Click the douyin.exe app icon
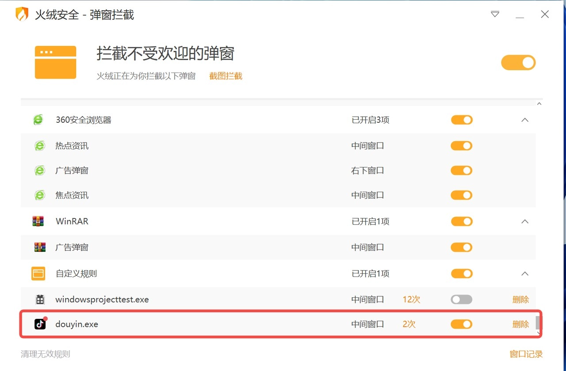This screenshot has height=371, width=566. click(40, 324)
